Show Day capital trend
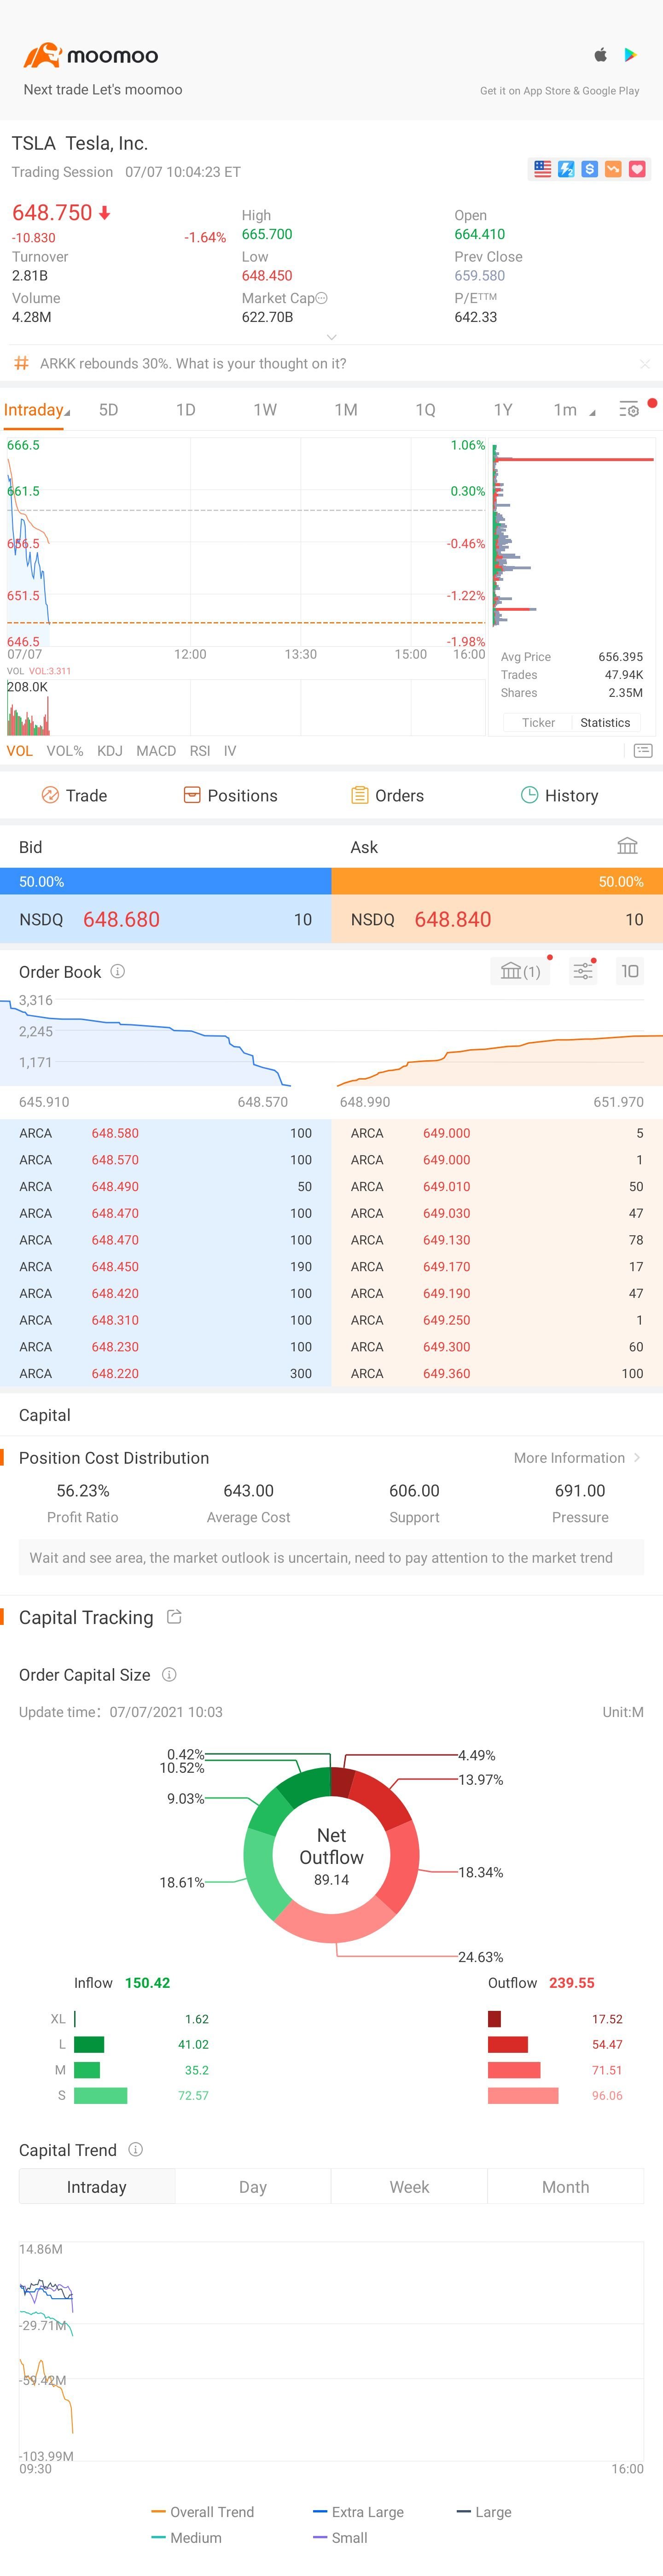Image resolution: width=663 pixels, height=2576 pixels. [253, 2187]
